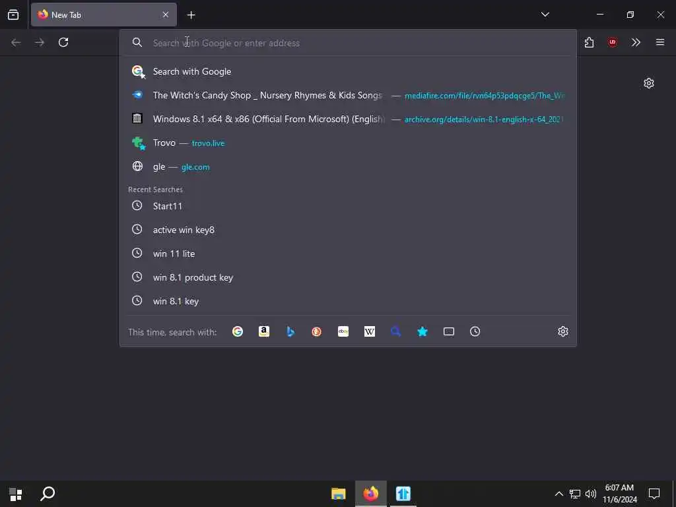This screenshot has height=507, width=676.
Task: Search this time with Bing icon
Action: pos(290,331)
